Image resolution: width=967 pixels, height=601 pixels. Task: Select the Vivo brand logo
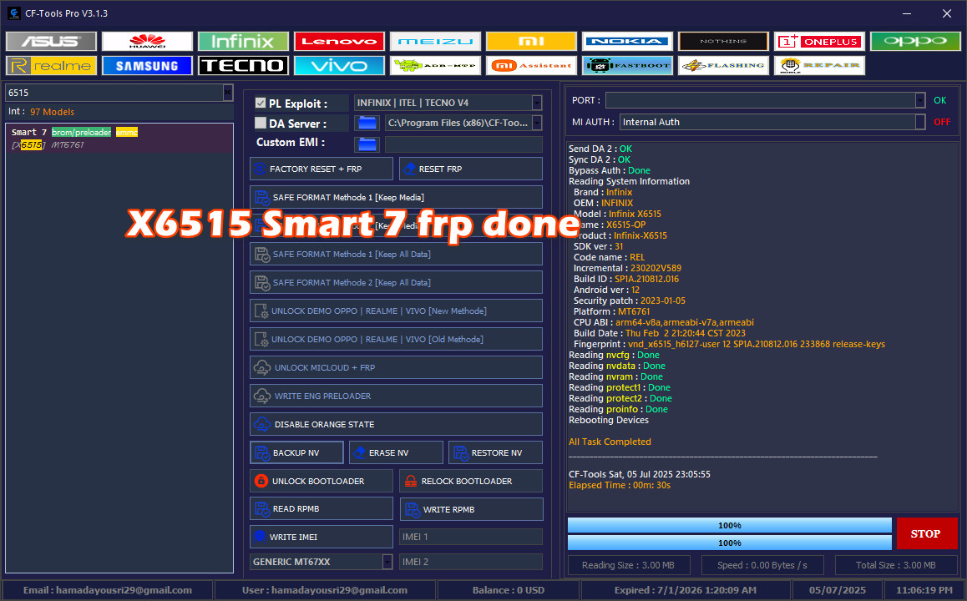point(339,65)
